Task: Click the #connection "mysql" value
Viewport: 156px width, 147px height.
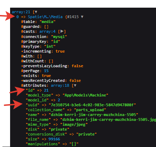Action: click(59, 37)
